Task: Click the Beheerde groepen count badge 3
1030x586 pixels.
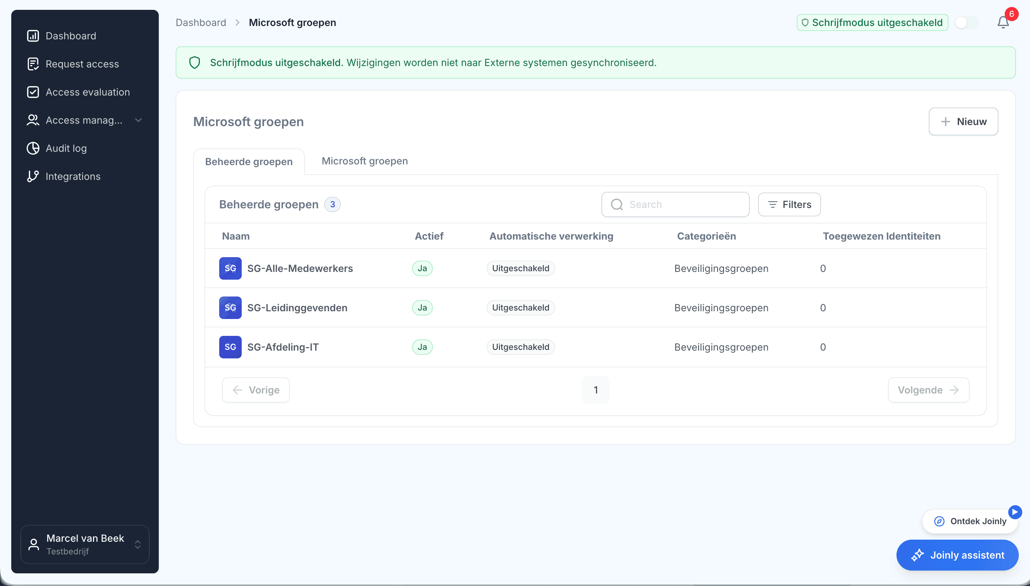Action: tap(332, 204)
